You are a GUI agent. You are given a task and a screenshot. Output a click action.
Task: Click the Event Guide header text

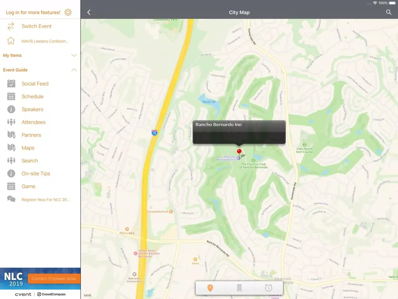click(x=15, y=70)
